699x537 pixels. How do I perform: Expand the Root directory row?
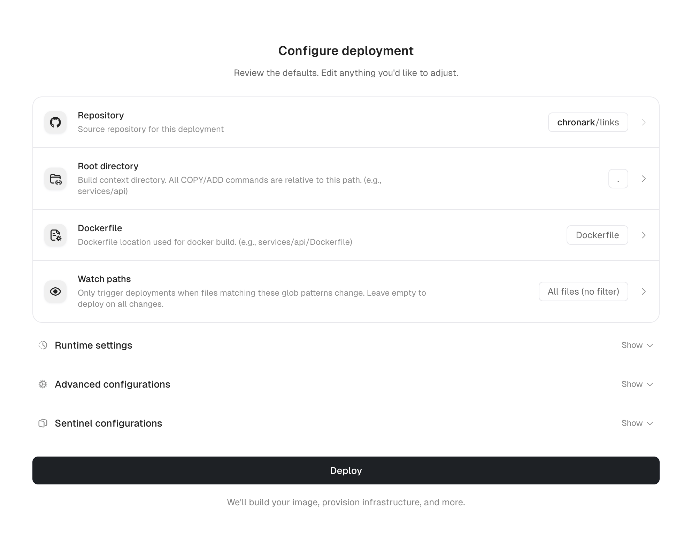644,179
